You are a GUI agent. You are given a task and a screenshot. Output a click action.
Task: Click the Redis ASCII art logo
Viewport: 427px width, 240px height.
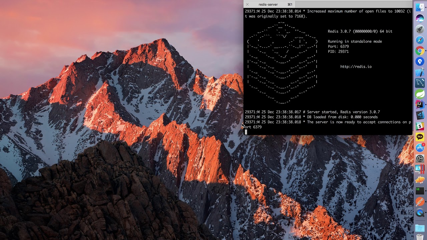282,63
